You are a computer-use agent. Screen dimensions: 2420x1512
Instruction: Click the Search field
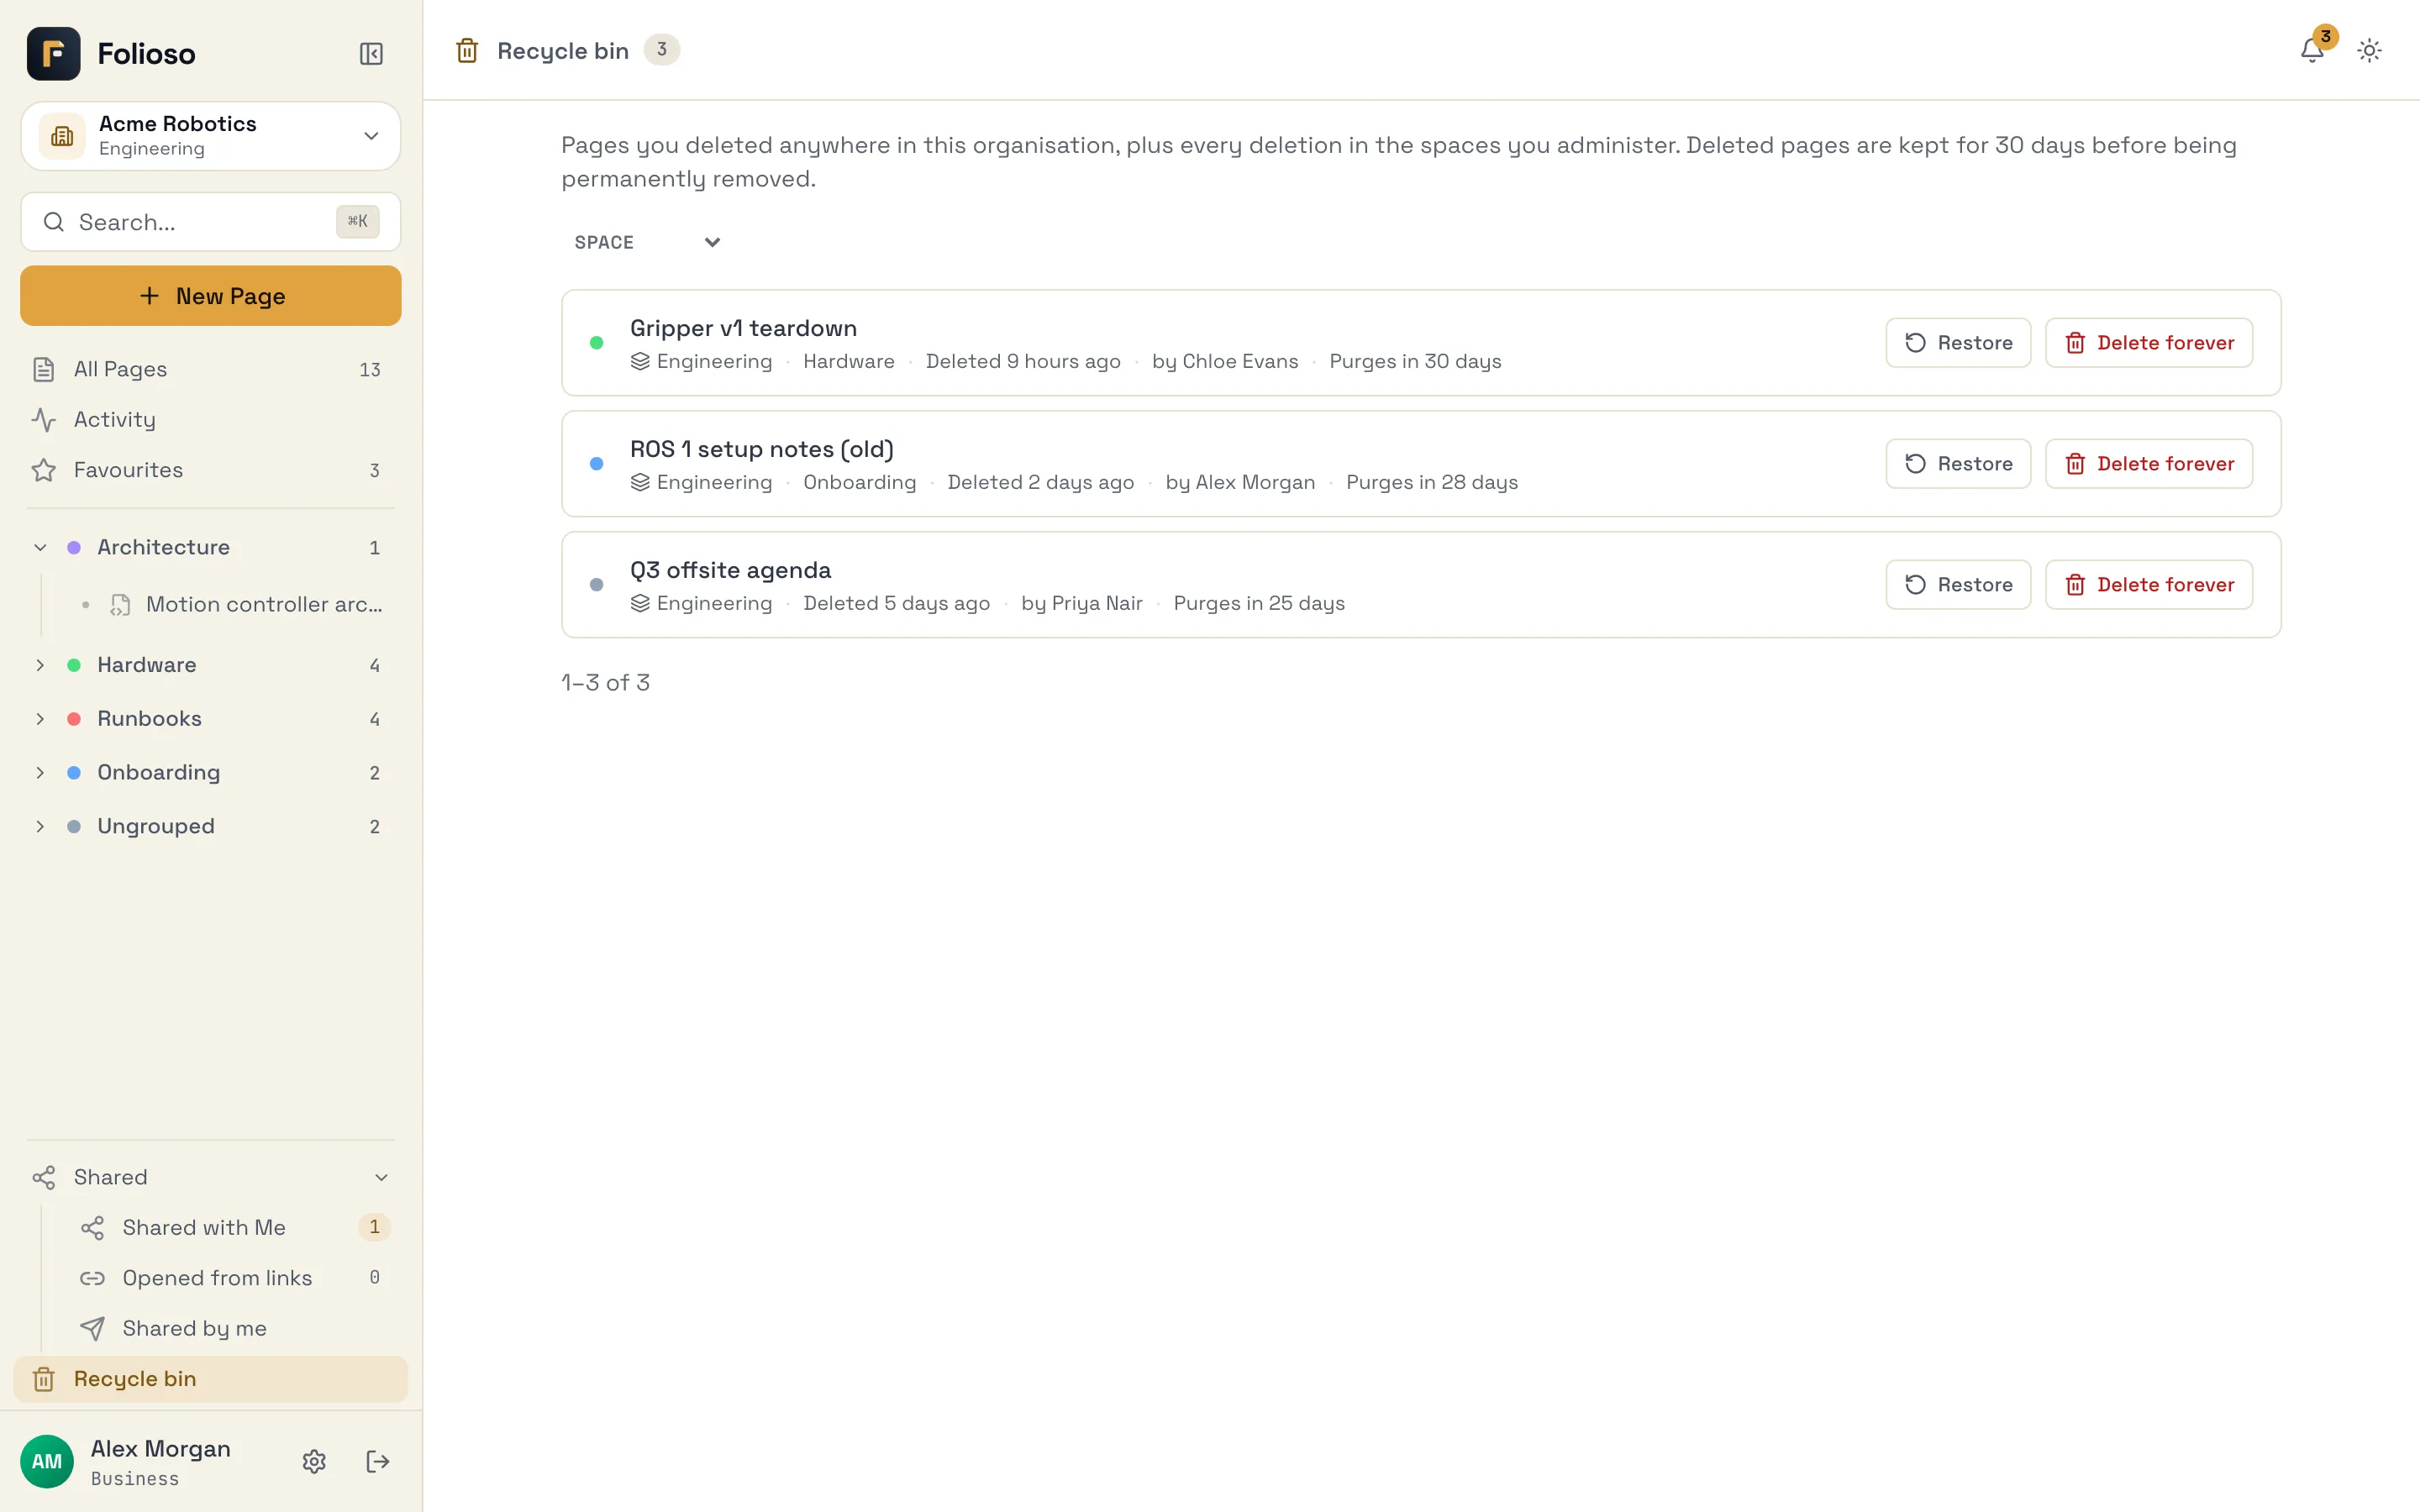pyautogui.click(x=211, y=222)
